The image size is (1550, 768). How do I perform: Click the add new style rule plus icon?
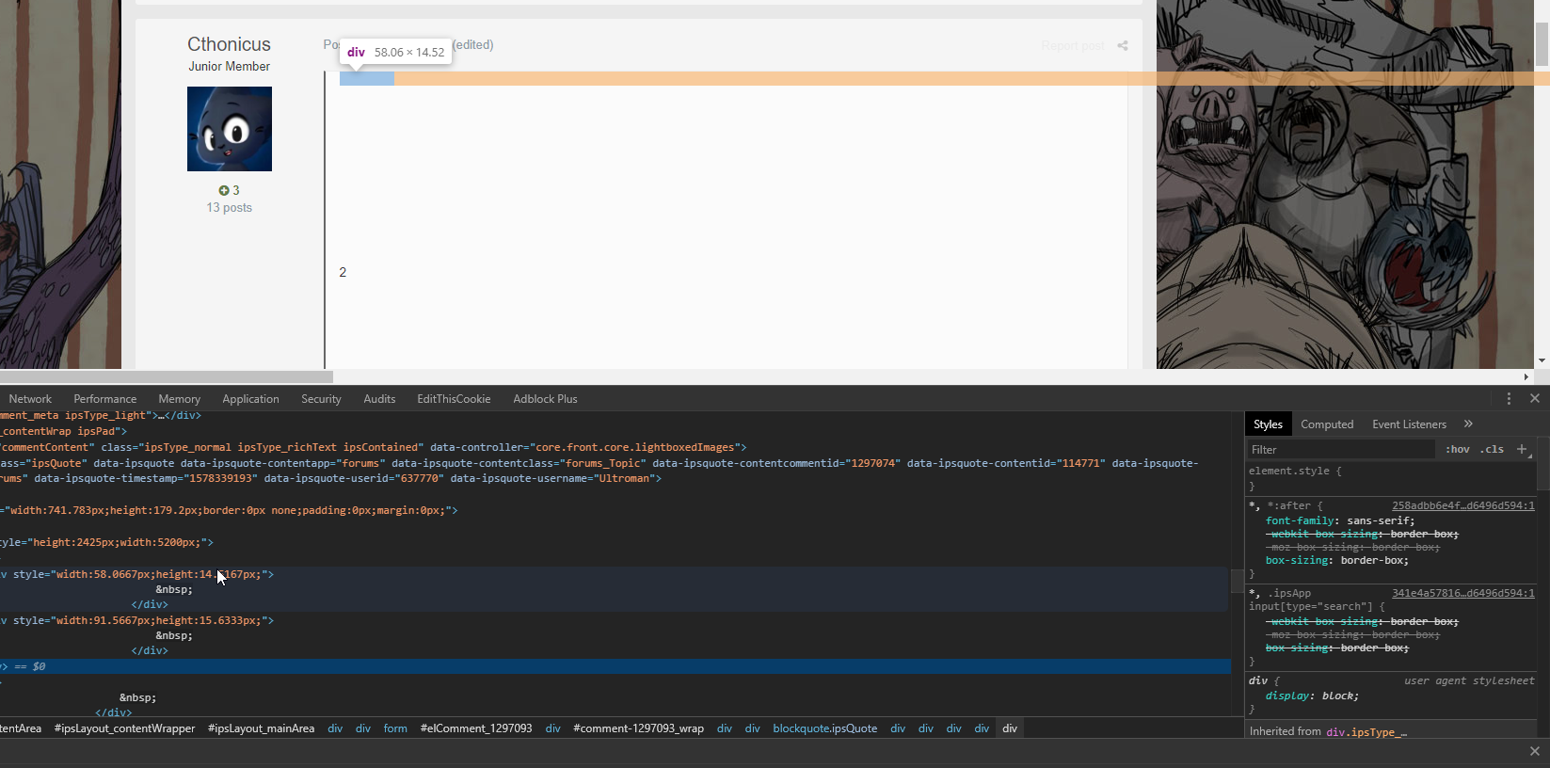point(1522,449)
